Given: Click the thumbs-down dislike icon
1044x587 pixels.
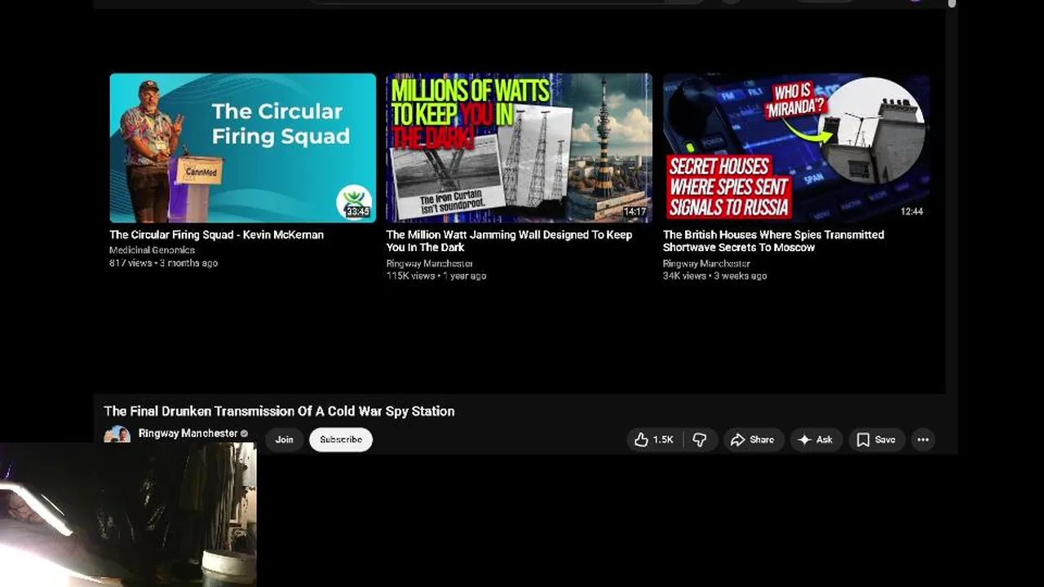Looking at the screenshot, I should point(699,439).
